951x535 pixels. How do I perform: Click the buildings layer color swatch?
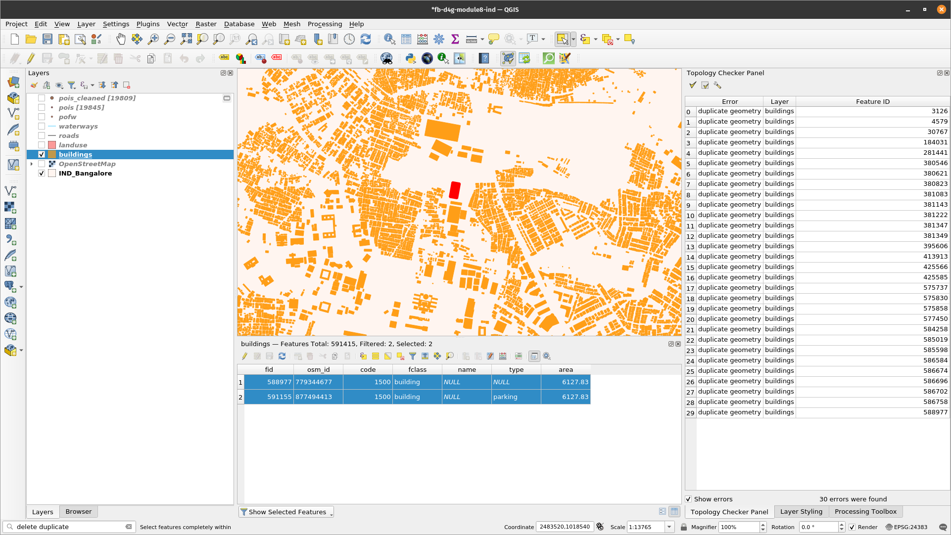tap(52, 154)
